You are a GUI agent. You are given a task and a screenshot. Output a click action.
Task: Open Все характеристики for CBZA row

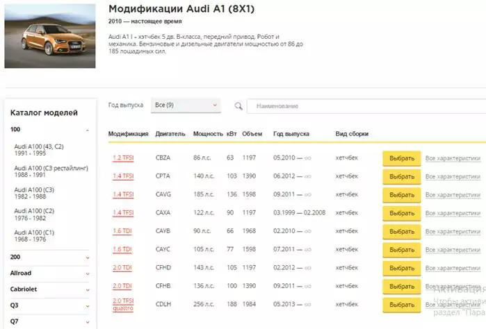tap(453, 158)
